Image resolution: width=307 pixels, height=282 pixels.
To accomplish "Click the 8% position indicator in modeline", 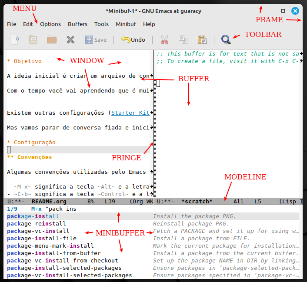I will [x=91, y=202].
